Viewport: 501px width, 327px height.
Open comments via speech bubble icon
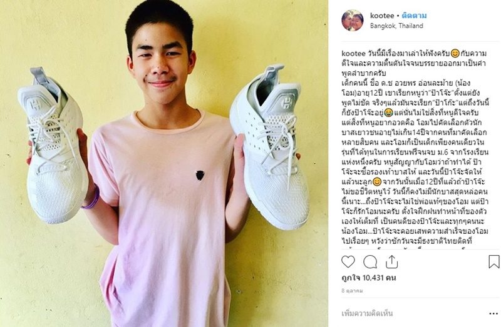[370, 262]
